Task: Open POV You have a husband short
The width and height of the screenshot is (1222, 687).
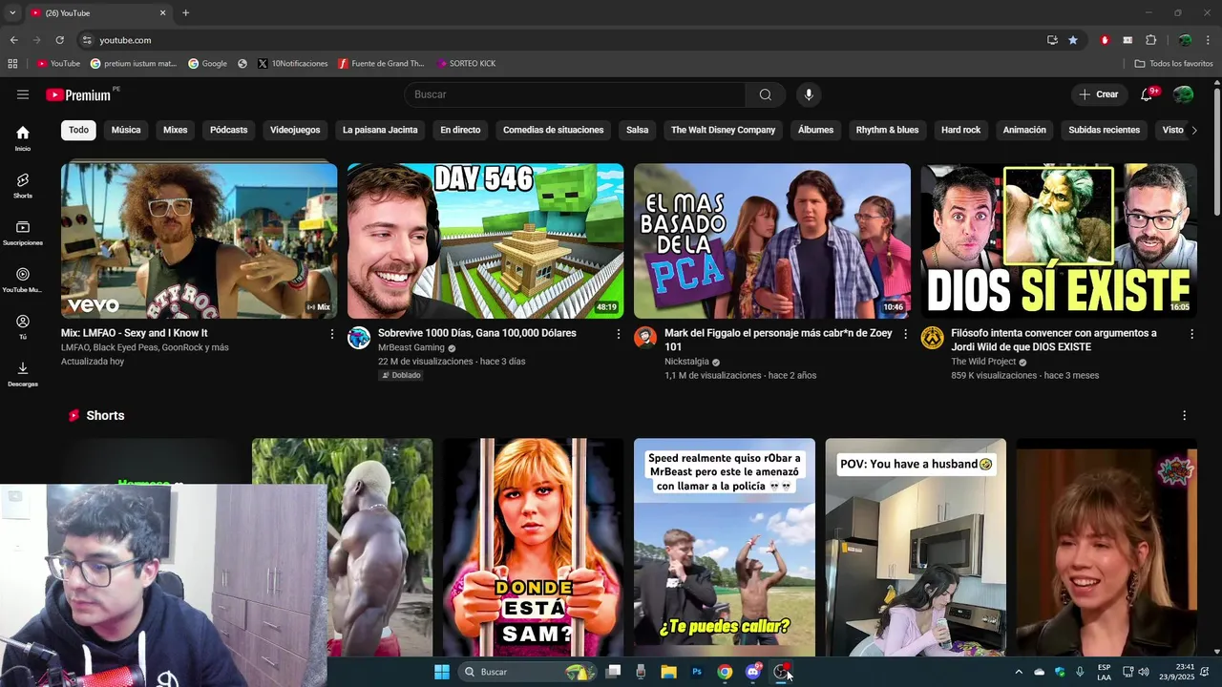Action: 916,548
